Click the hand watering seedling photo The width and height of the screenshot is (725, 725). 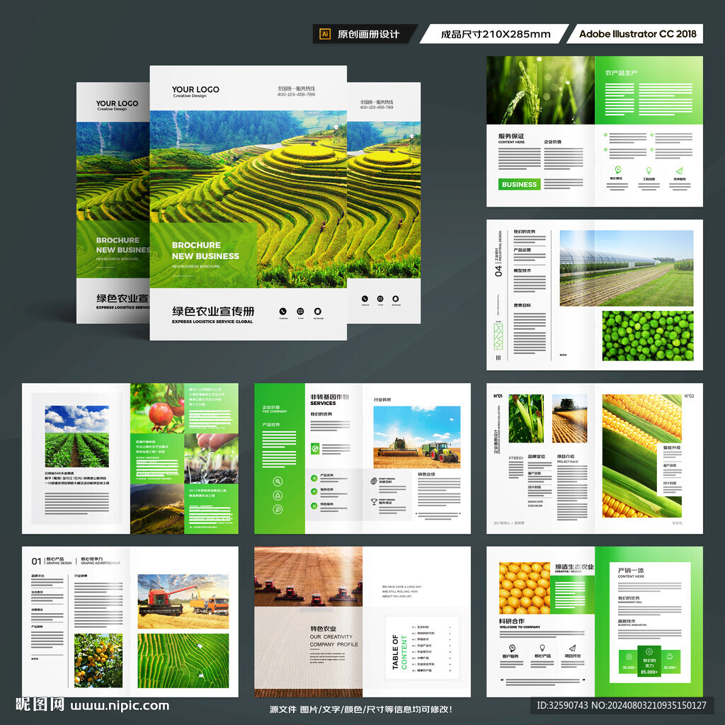(x=211, y=458)
